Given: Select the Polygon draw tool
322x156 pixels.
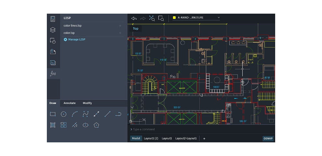Looking at the screenshot, I should coord(97,125).
